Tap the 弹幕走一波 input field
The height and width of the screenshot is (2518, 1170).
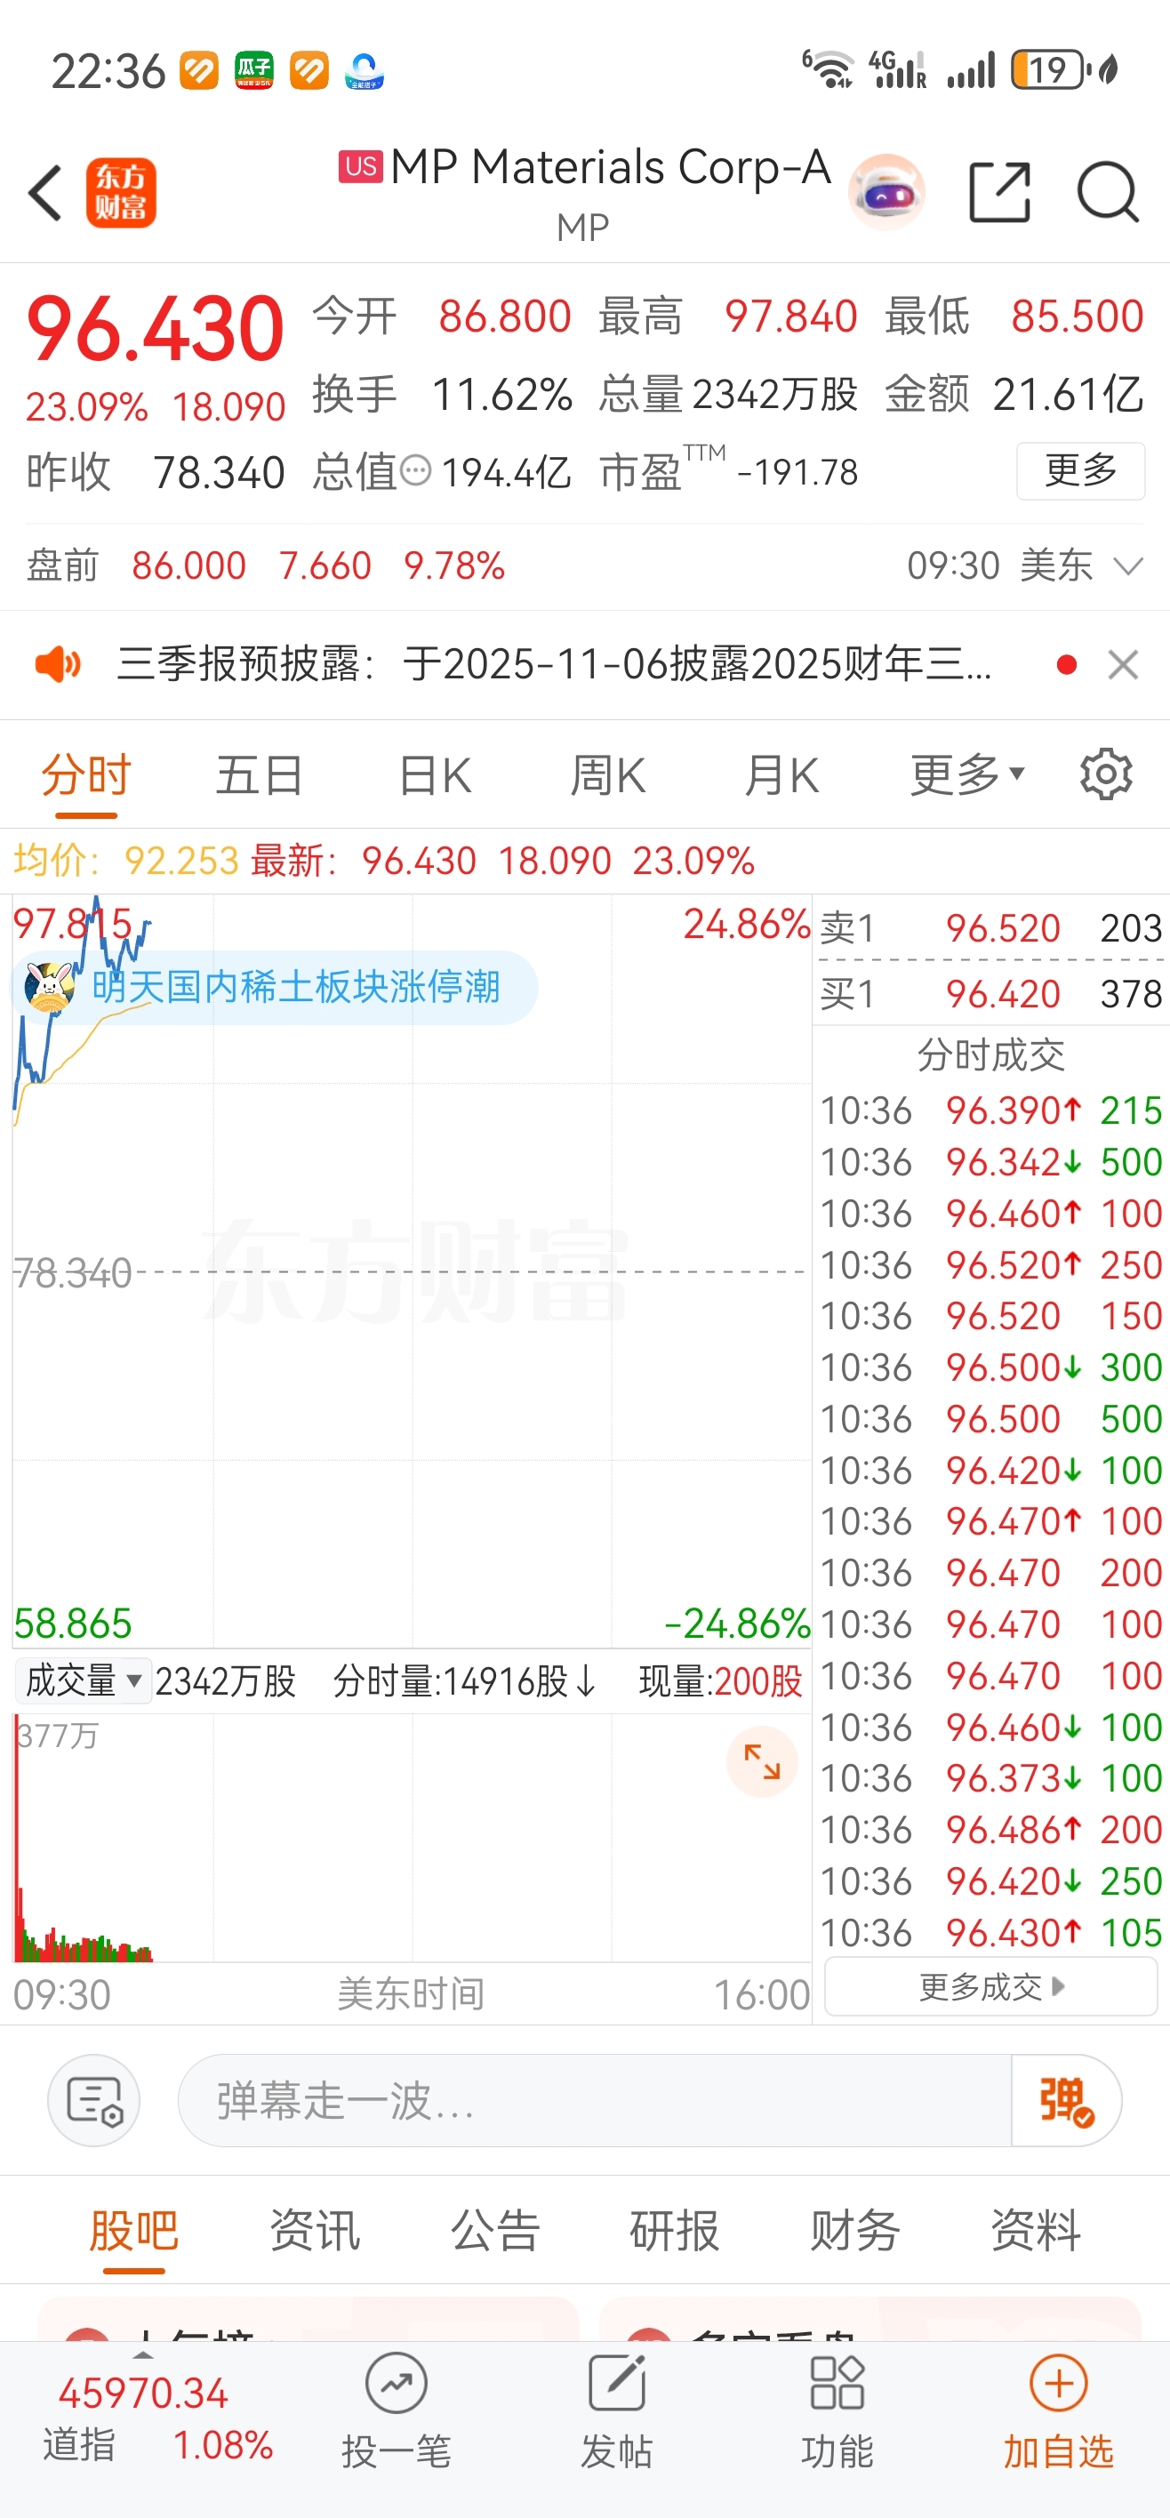594,2099
